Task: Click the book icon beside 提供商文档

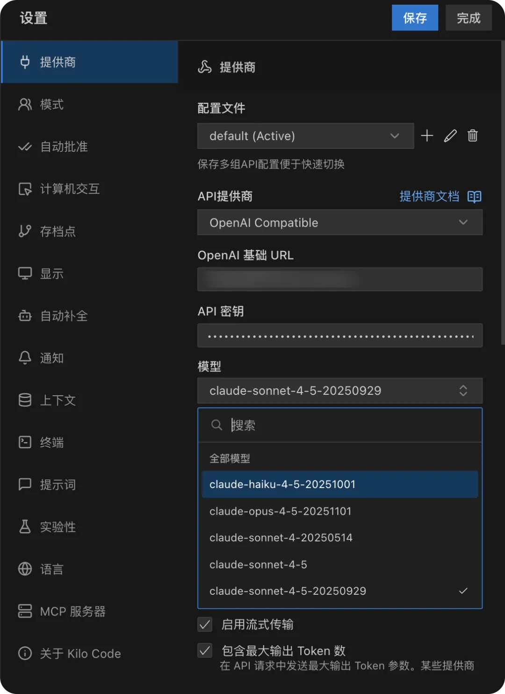Action: coord(475,197)
